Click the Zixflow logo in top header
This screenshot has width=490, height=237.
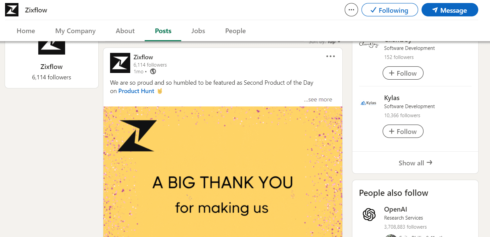[12, 10]
